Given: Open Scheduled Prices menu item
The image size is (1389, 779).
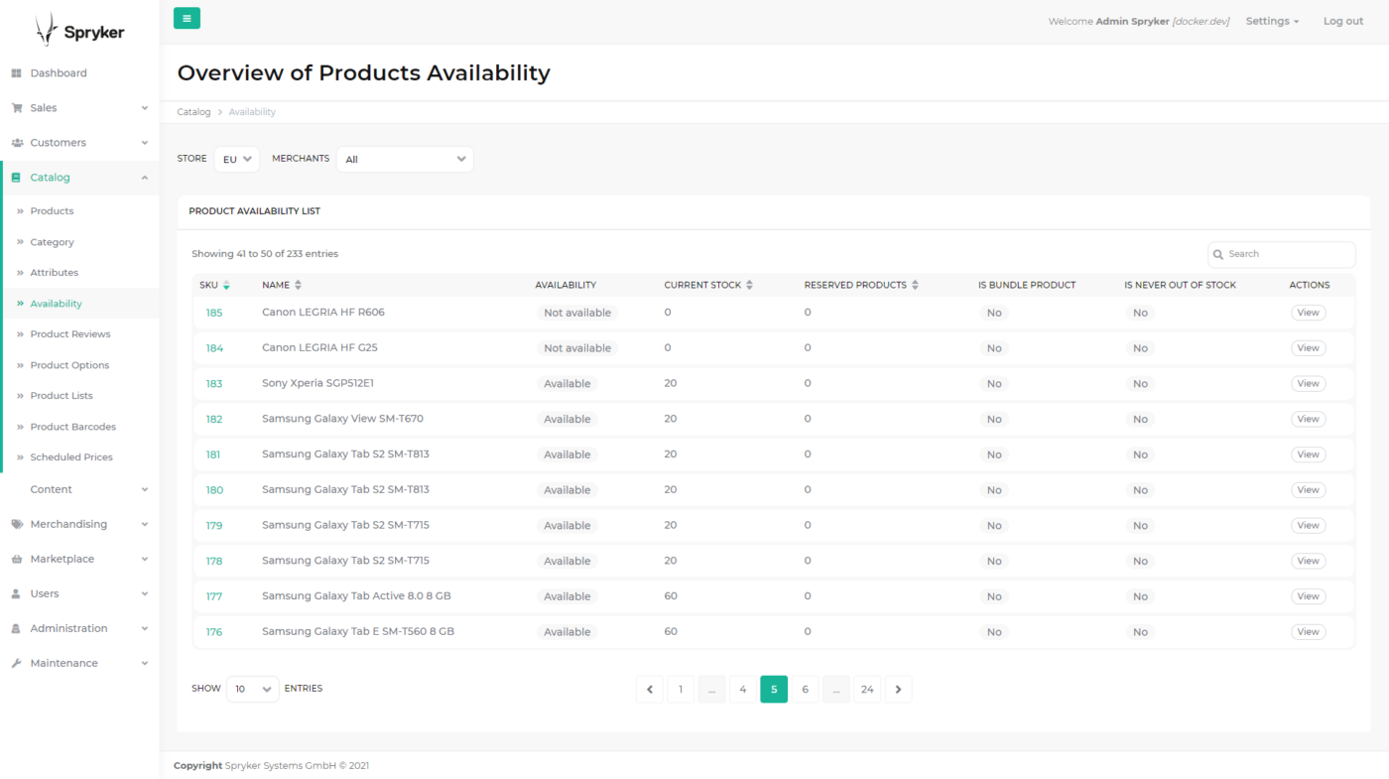Looking at the screenshot, I should (71, 457).
